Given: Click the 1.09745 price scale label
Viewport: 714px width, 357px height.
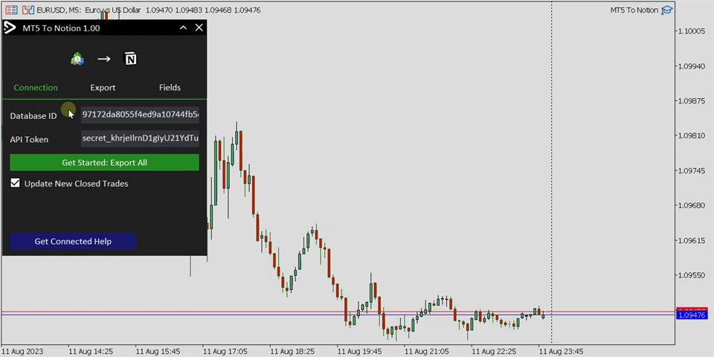Looking at the screenshot, I should (692, 171).
